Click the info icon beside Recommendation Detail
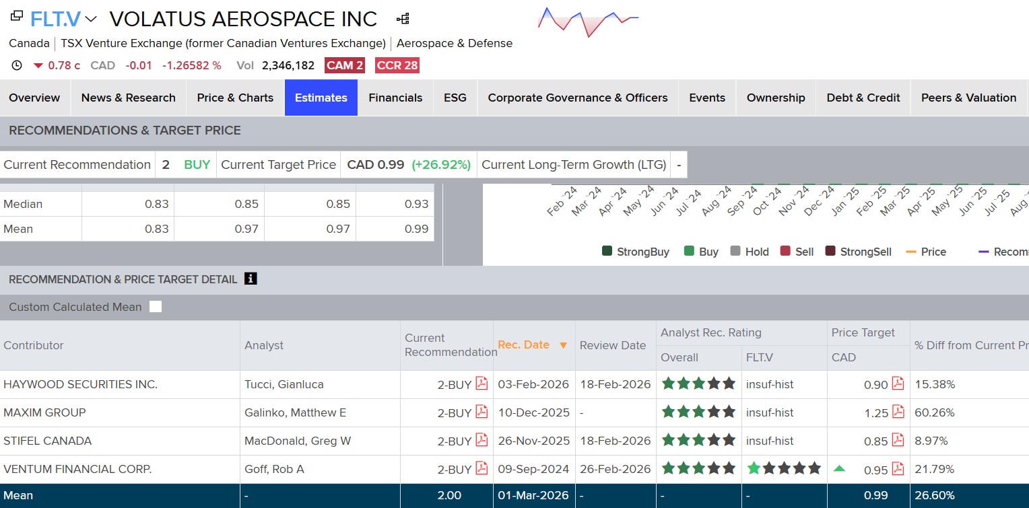Viewport: 1029px width, 508px height. coord(251,279)
